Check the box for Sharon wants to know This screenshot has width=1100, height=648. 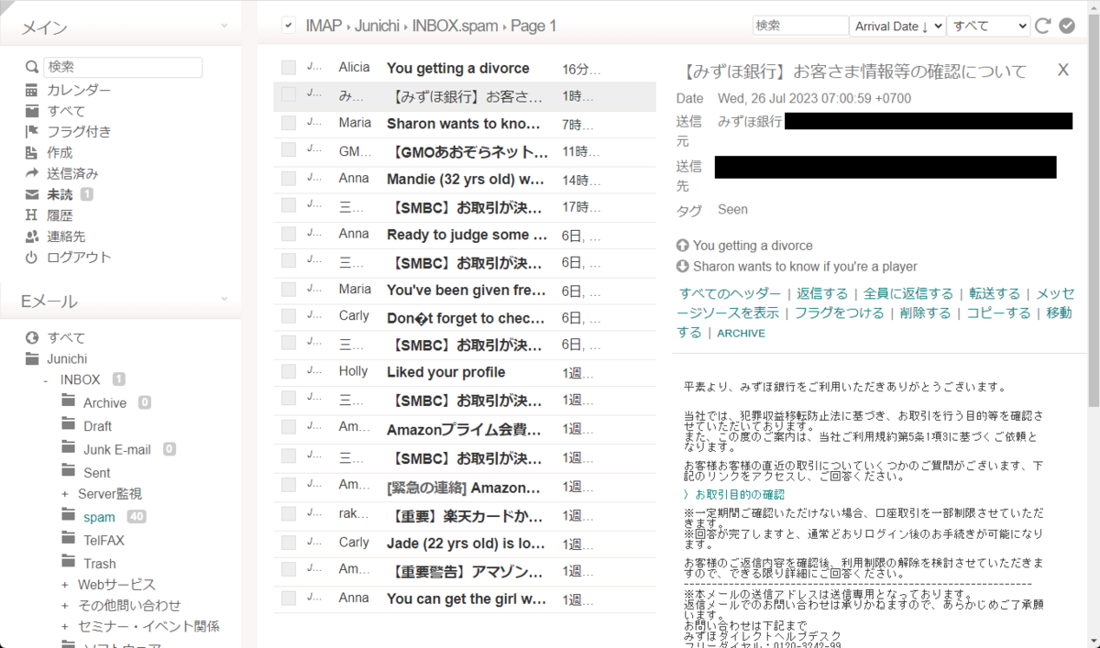click(x=289, y=123)
